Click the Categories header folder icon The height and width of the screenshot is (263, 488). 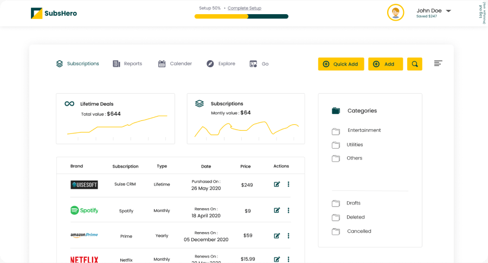[336, 111]
